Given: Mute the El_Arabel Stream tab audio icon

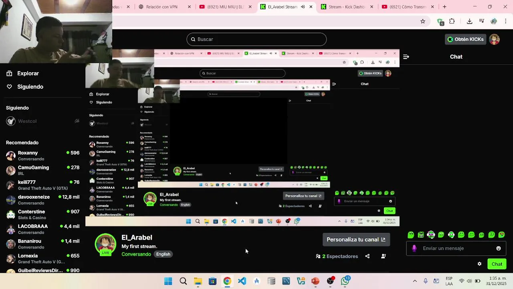Looking at the screenshot, I should tap(303, 7).
